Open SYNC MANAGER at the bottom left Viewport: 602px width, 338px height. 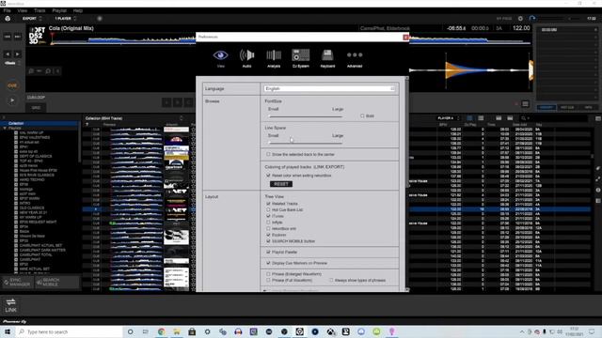17,283
